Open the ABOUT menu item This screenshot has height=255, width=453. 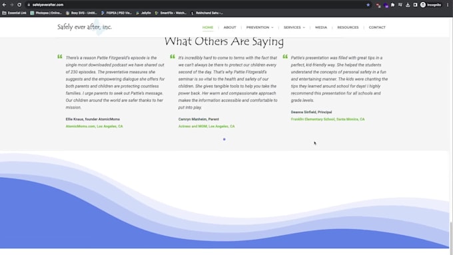[x=230, y=27]
